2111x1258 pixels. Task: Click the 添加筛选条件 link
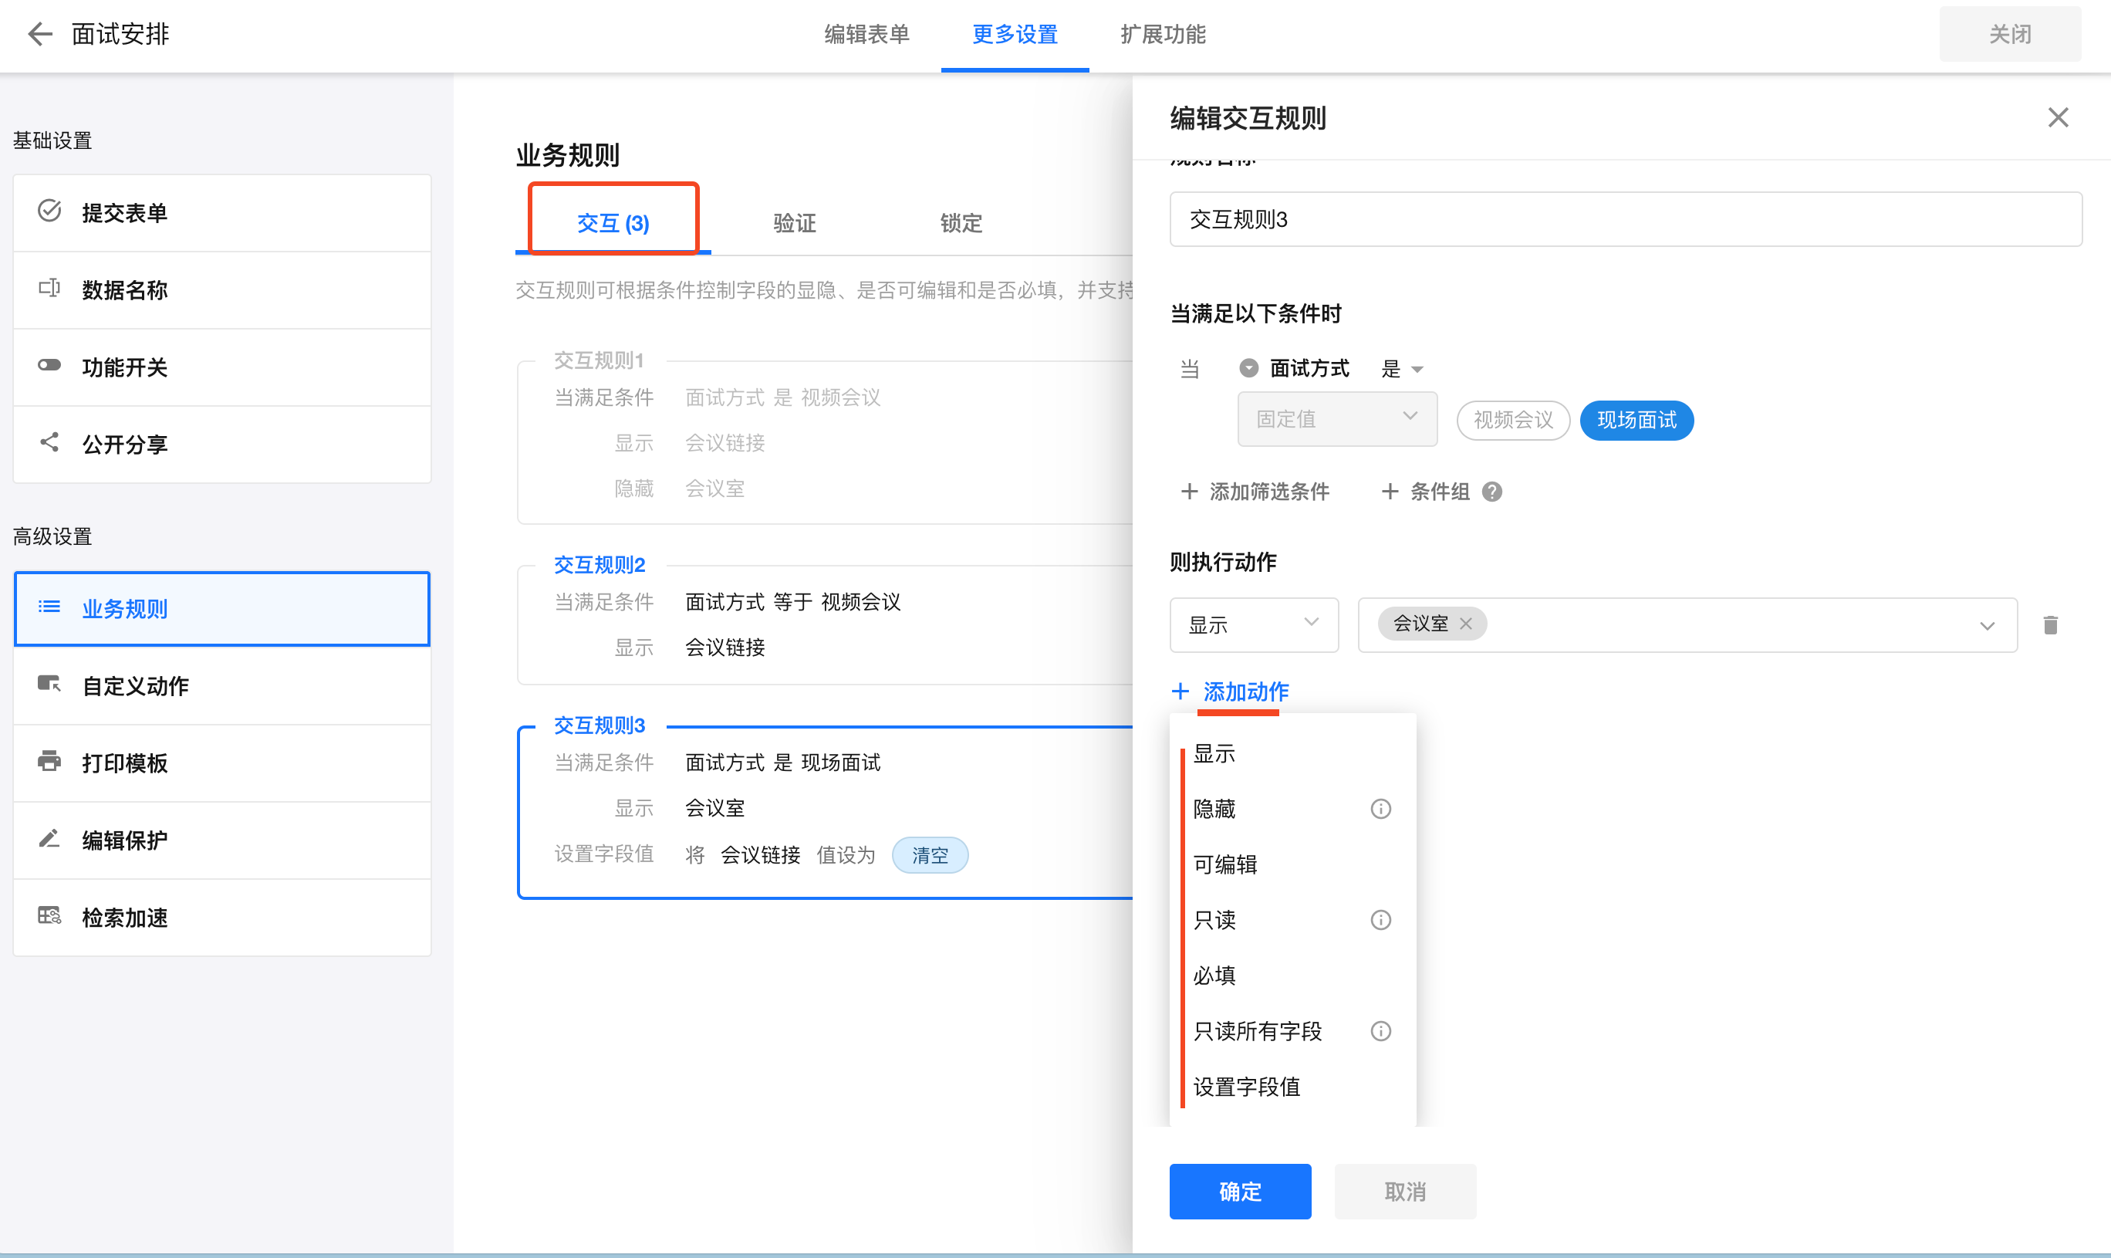pyautogui.click(x=1255, y=492)
